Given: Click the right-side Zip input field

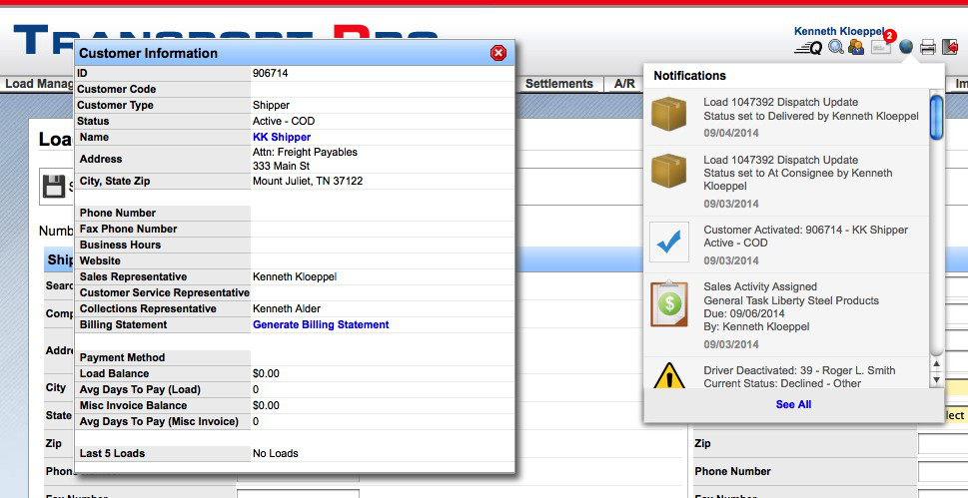Looking at the screenshot, I should [x=943, y=444].
